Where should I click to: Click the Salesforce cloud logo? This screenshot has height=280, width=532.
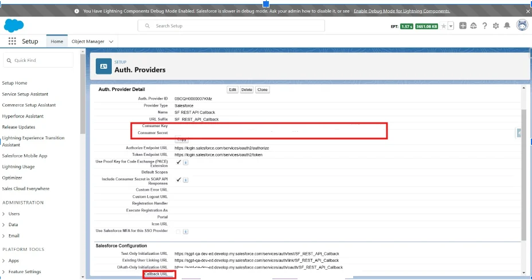[x=13, y=25]
